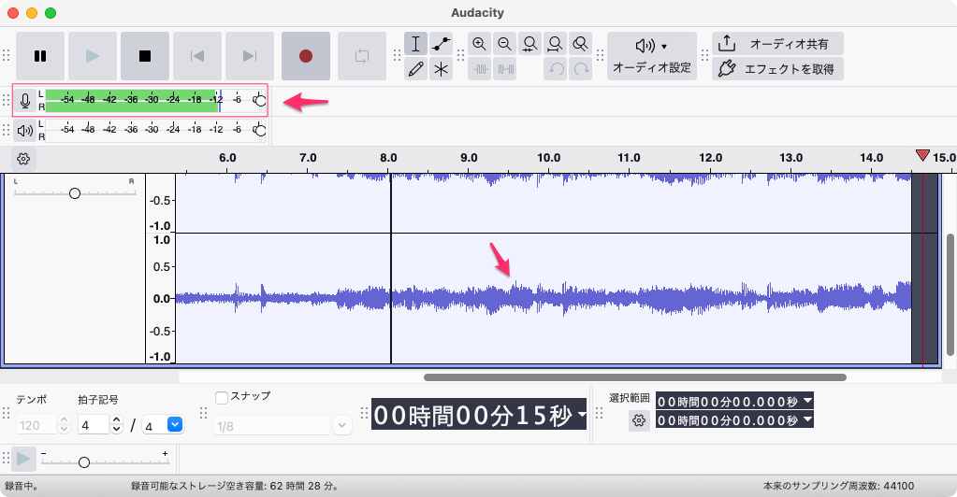957x497 pixels.
Task: Toggle the loop button in transport toolbar
Action: (362, 56)
